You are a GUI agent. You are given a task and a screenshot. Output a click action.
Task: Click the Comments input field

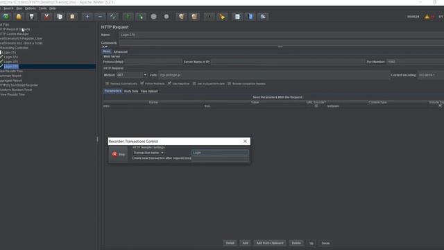282,43
